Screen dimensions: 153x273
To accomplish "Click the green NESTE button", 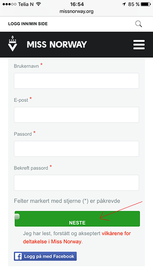I will pos(77,219).
